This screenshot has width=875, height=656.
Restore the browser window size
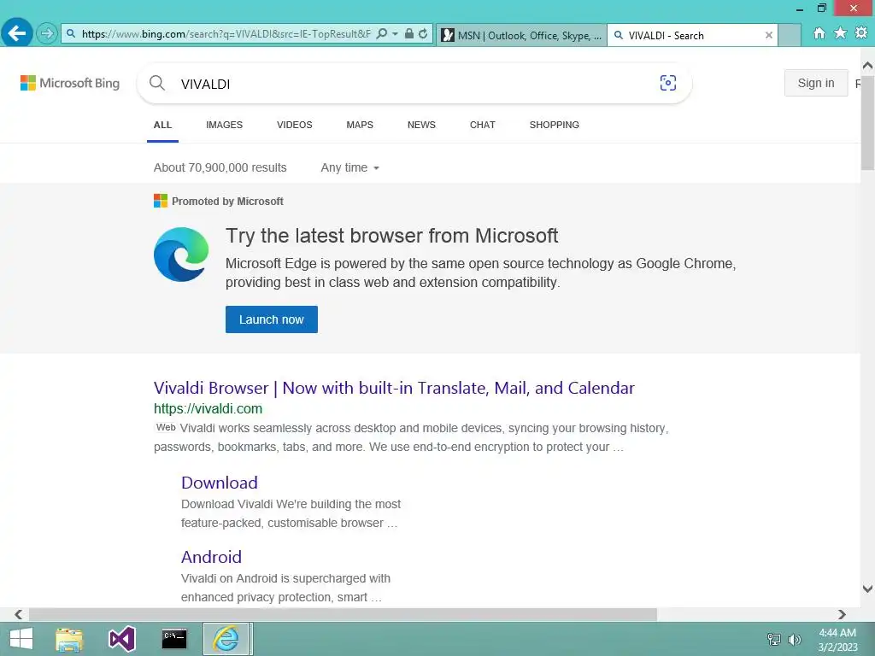821,8
